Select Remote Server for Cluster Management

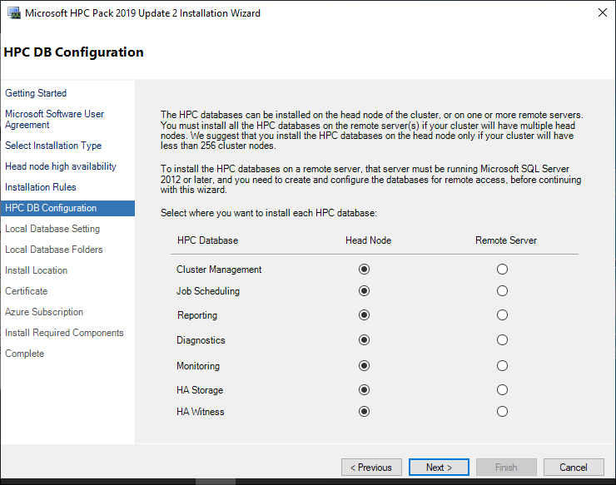coord(502,270)
